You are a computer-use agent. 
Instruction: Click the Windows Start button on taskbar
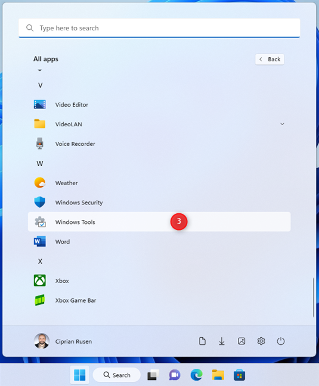[x=79, y=375]
